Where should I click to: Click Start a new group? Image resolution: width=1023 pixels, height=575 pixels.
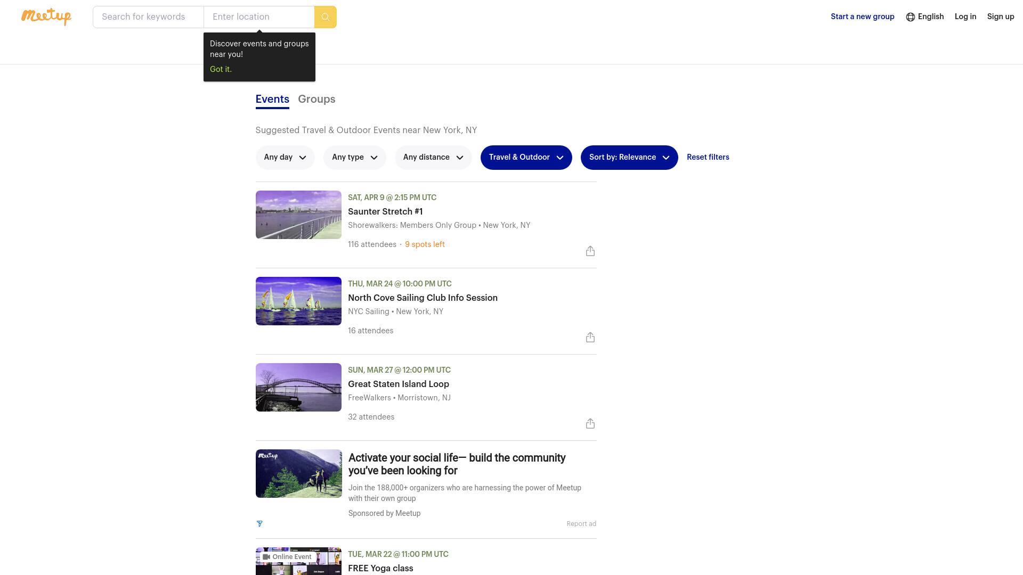(862, 17)
